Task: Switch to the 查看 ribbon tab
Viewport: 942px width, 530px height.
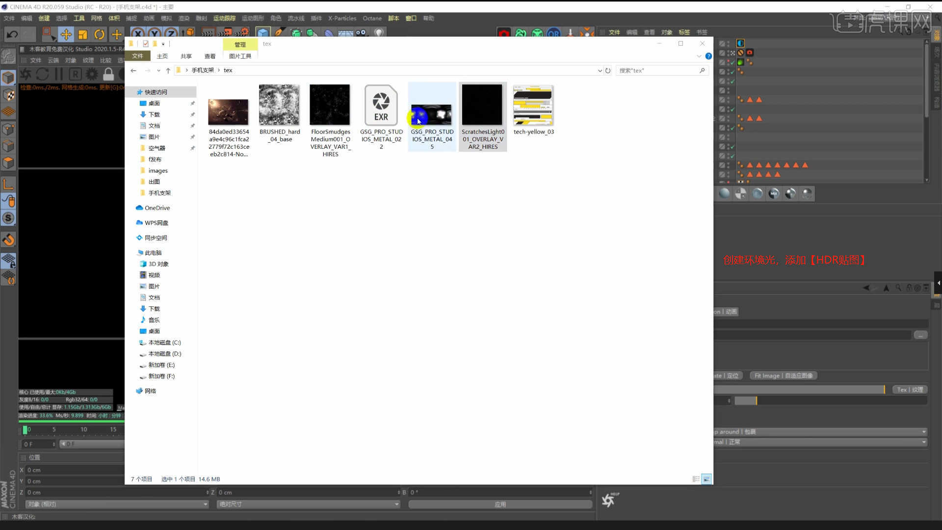Action: (210, 56)
